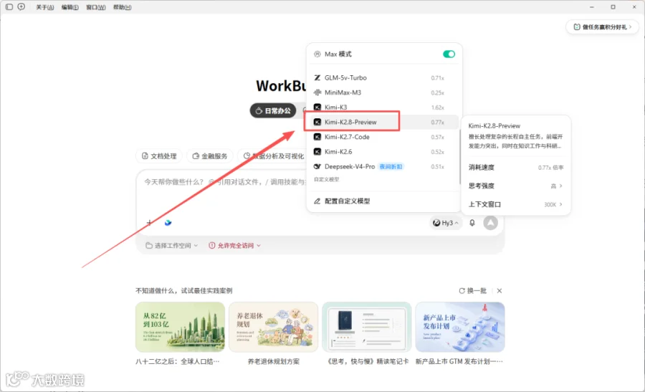Choose the Kimi-K2.6 model
The width and height of the screenshot is (645, 392).
coord(383,152)
